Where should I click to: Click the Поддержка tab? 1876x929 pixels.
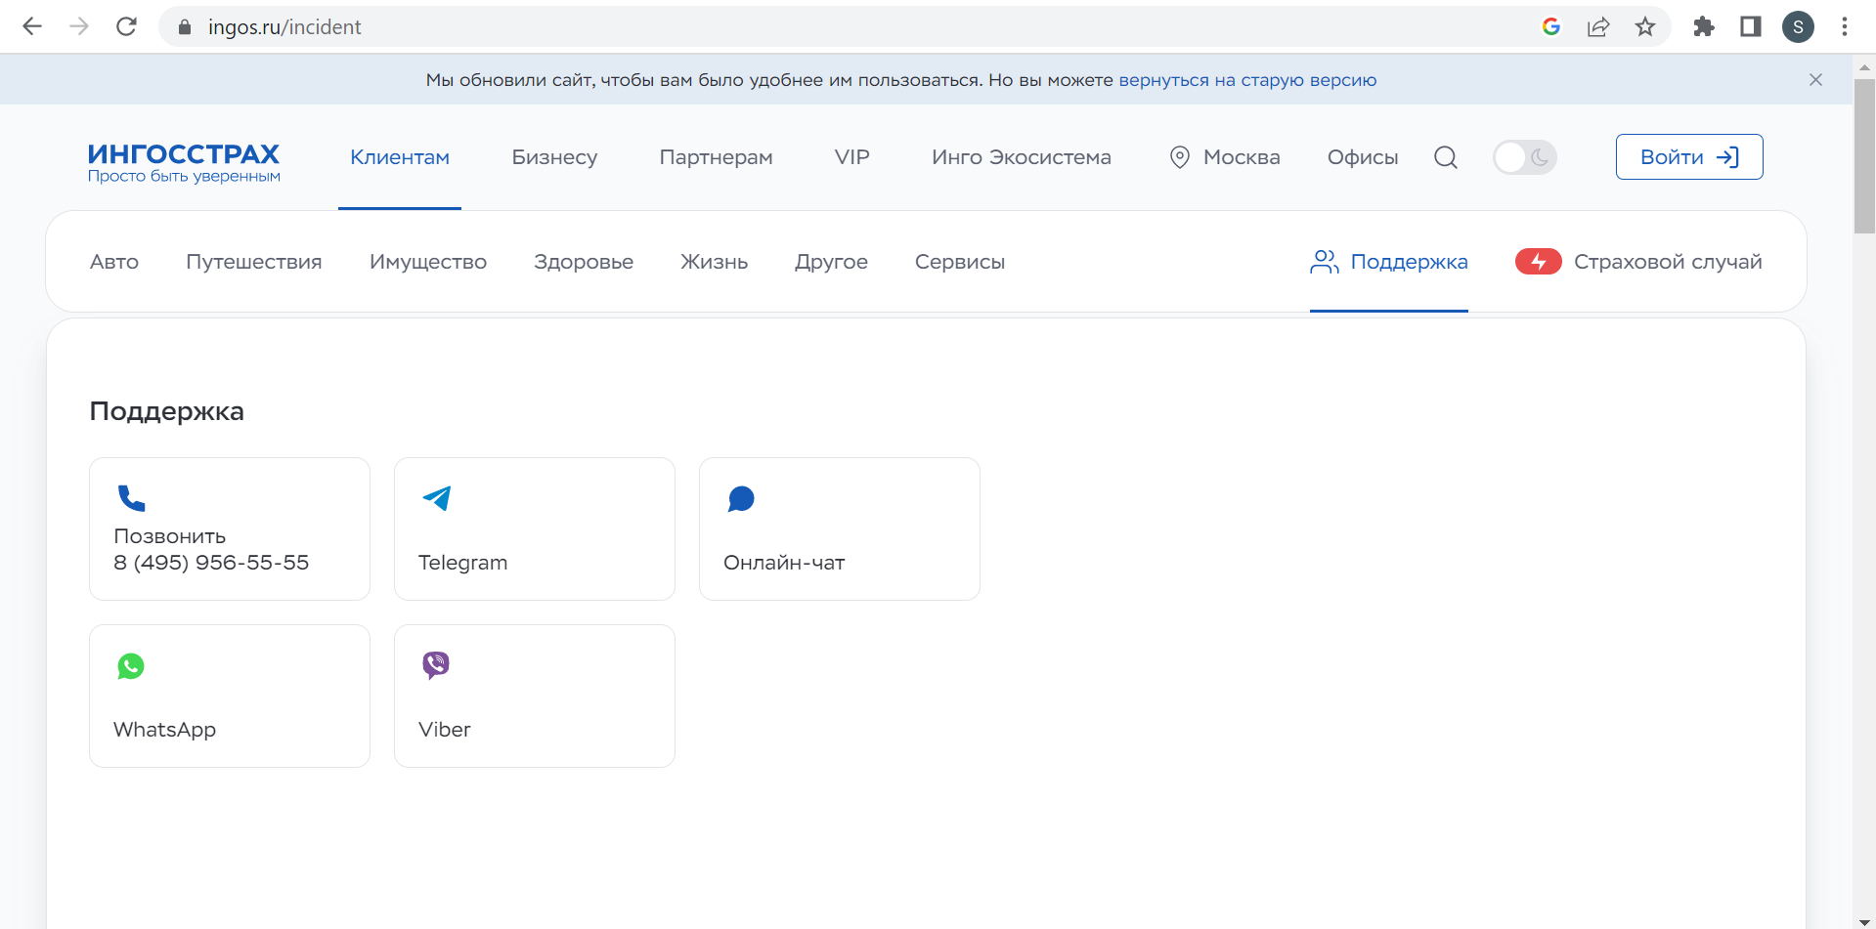click(x=1389, y=262)
